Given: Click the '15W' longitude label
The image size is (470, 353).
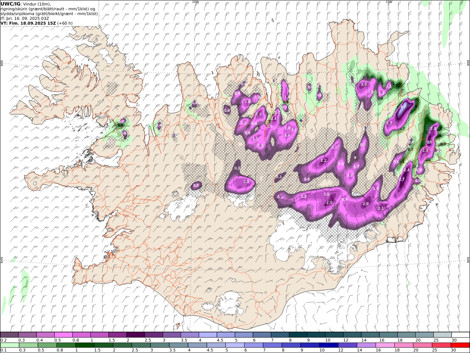Looking at the screenshot, I should coord(389,2).
